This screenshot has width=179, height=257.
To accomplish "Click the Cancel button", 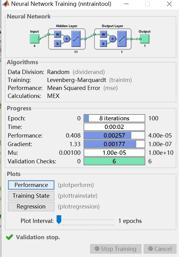I will pos(160,249).
